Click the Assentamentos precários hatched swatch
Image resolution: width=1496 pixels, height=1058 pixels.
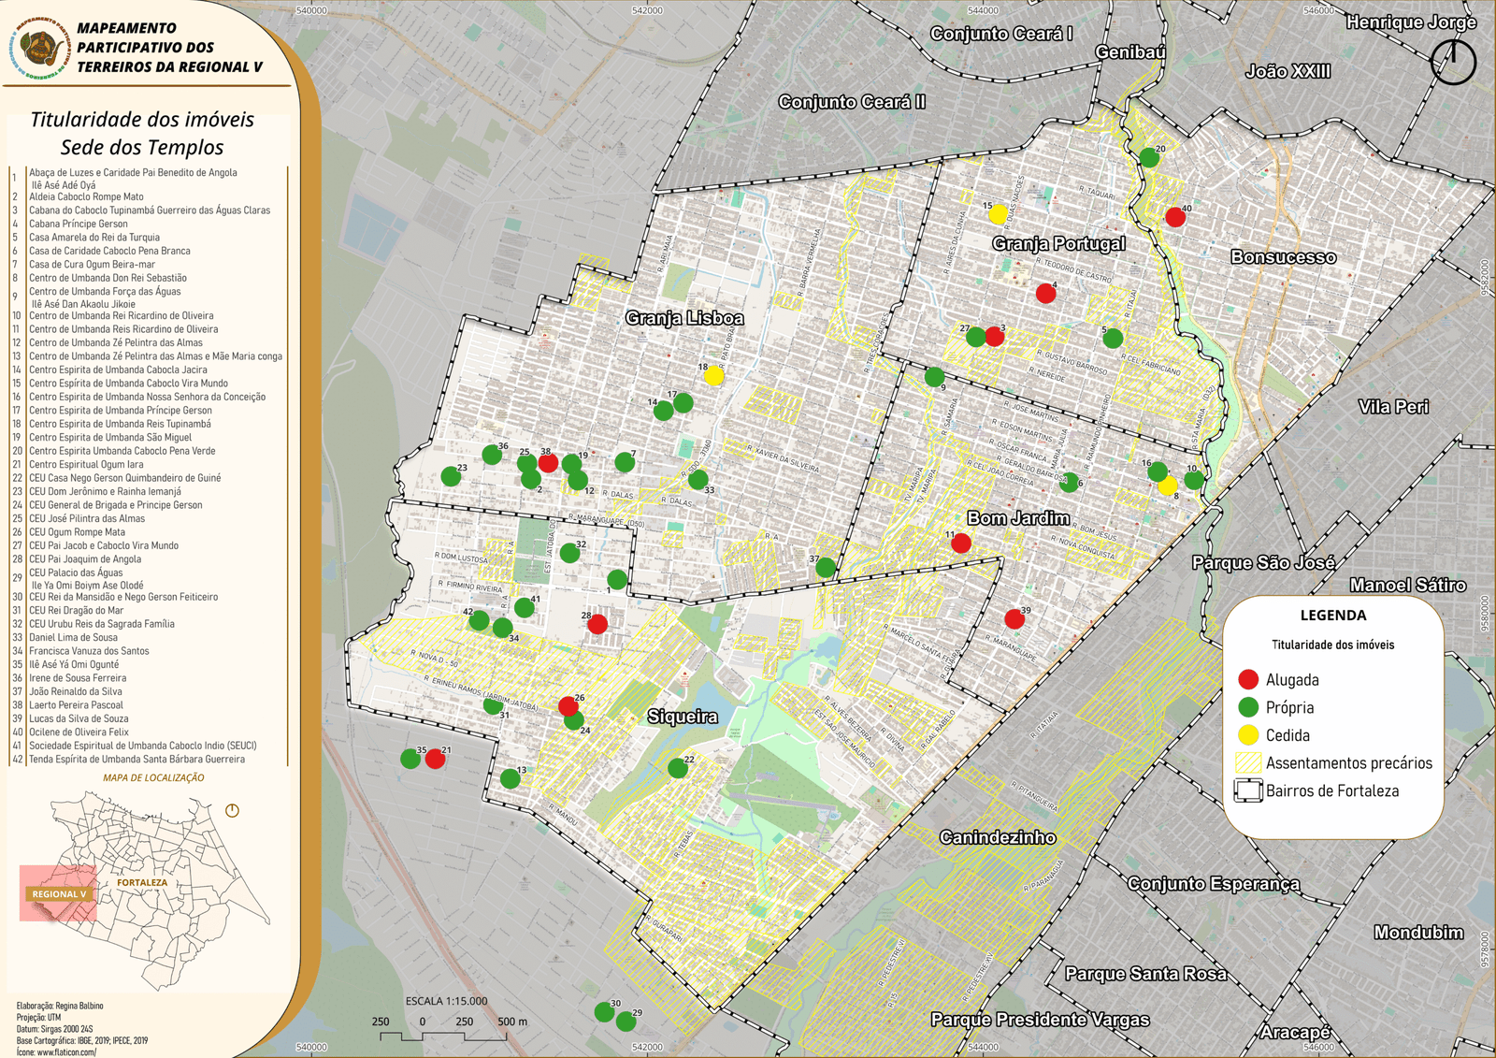[1248, 763]
